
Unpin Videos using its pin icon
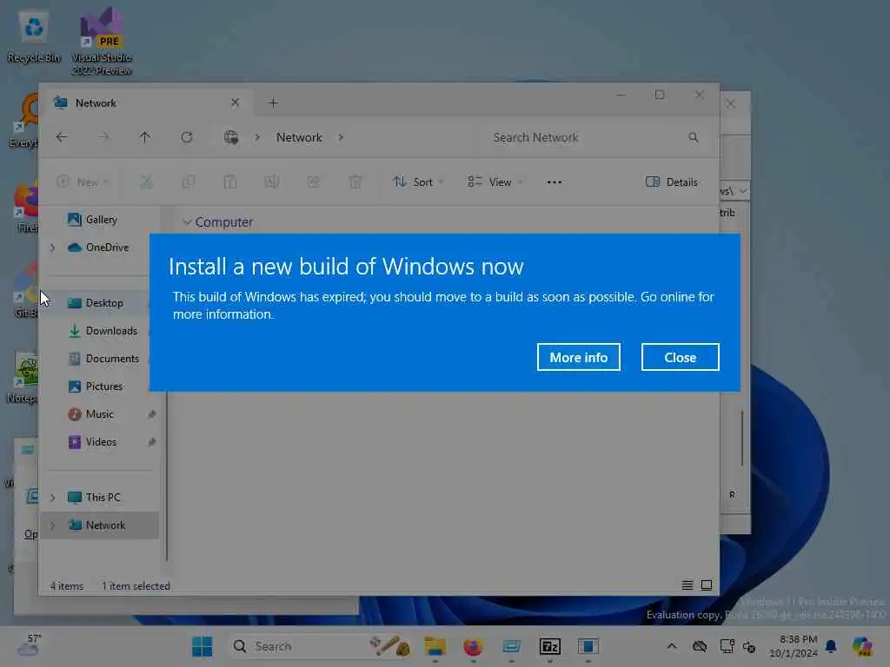coord(151,442)
